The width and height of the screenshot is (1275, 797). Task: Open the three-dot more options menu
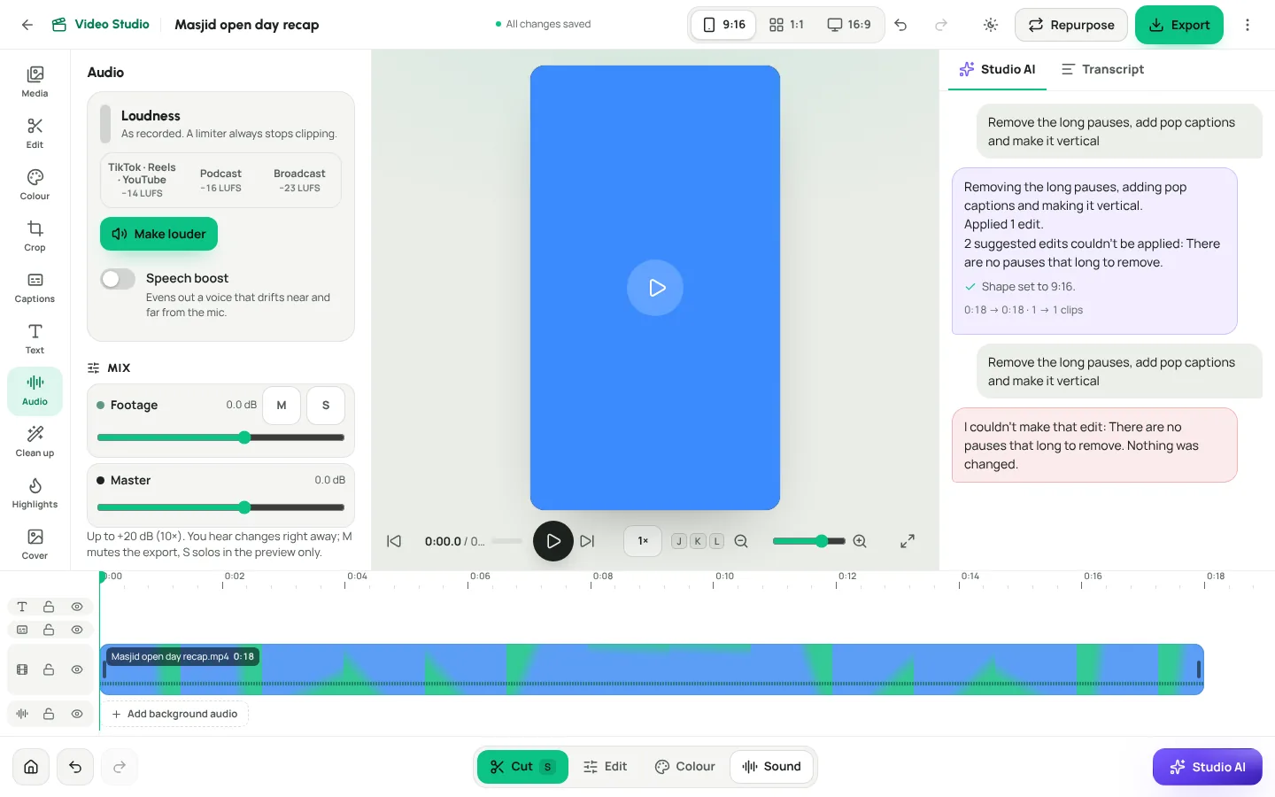tap(1248, 25)
